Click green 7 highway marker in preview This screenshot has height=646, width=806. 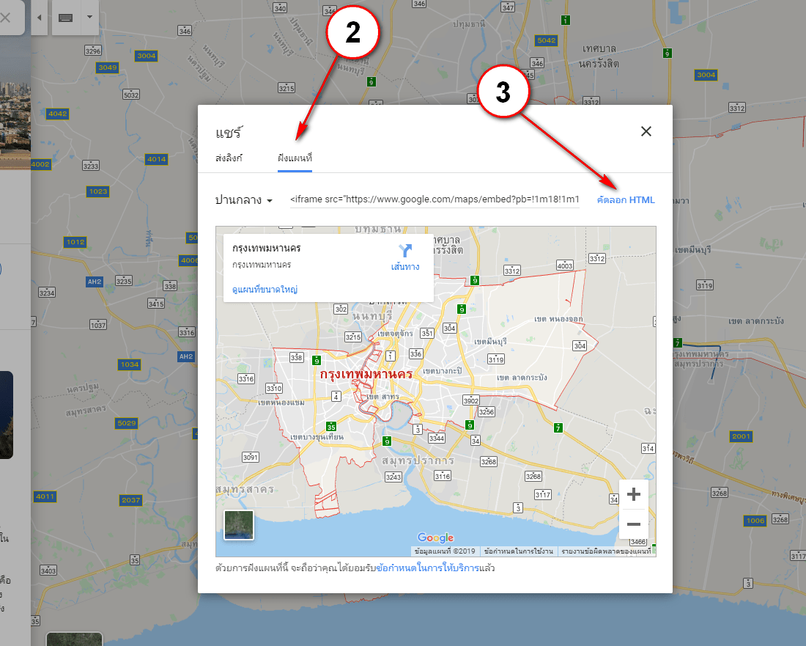(558, 427)
